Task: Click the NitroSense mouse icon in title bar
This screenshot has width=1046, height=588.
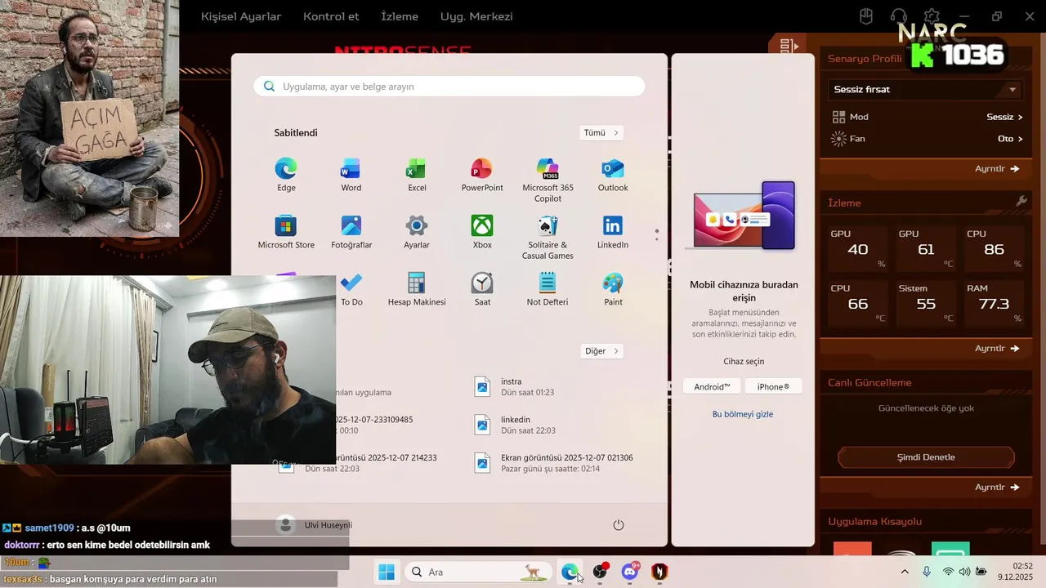Action: (866, 16)
